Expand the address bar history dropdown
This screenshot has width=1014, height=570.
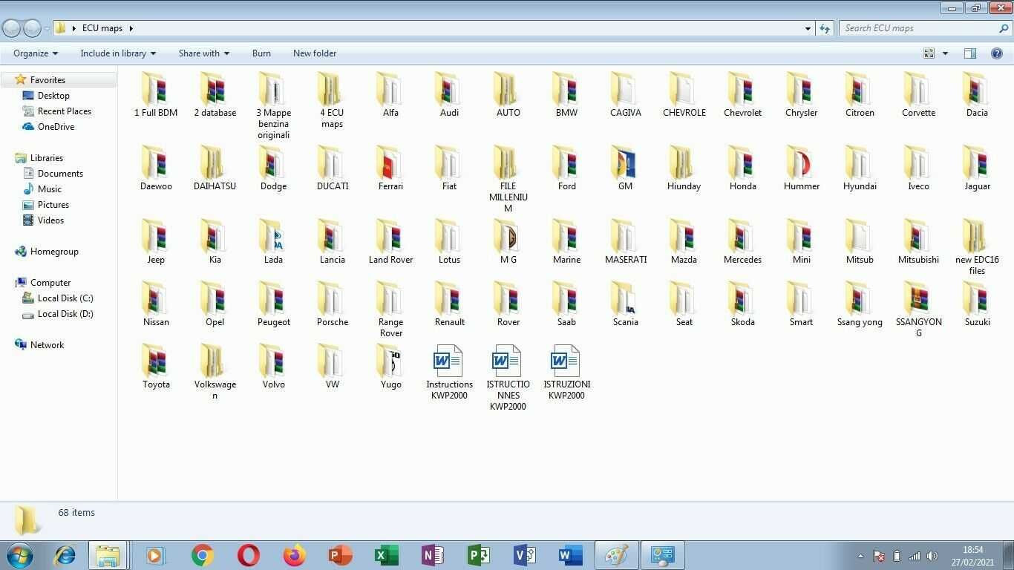click(x=808, y=28)
